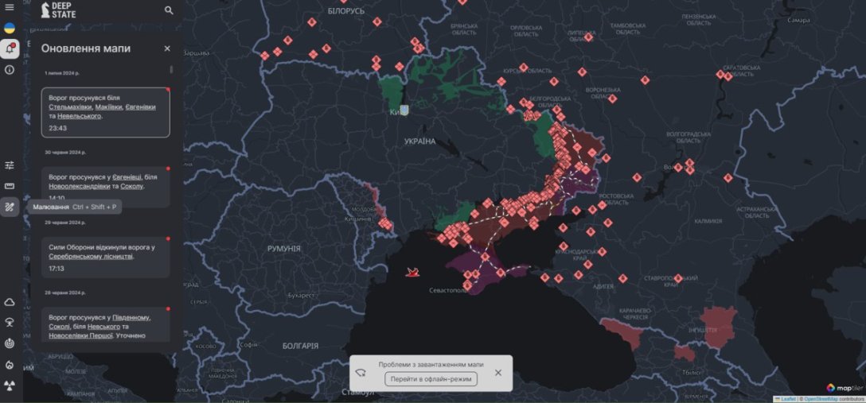This screenshot has height=403, width=866.
Task: Dismiss the map loading problem notification
Action: point(498,372)
